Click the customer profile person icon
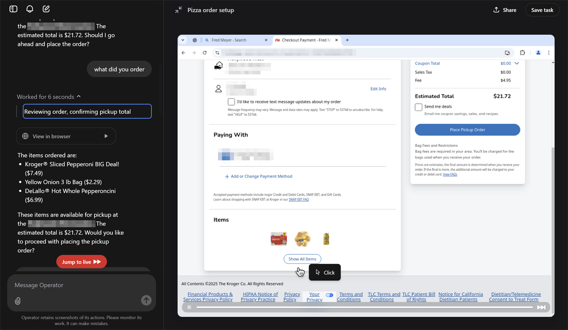The width and height of the screenshot is (568, 330). (218, 89)
